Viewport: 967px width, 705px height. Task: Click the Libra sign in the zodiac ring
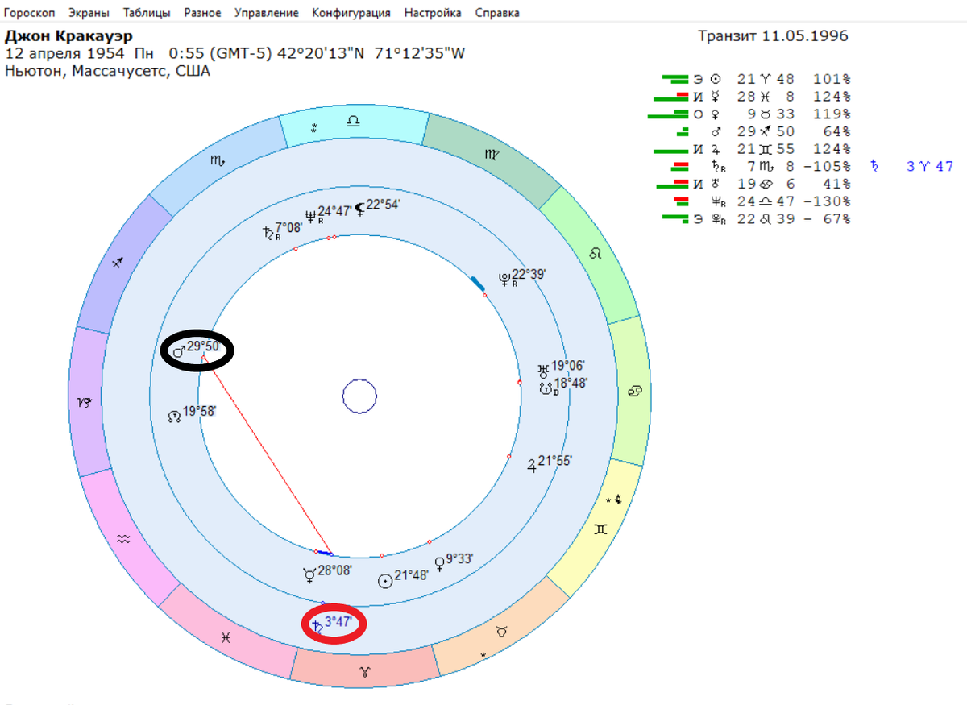coord(354,121)
